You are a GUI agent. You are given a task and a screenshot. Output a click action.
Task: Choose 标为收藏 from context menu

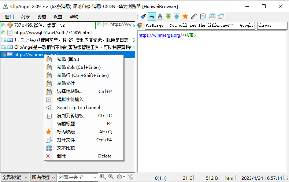pyautogui.click(x=84, y=132)
